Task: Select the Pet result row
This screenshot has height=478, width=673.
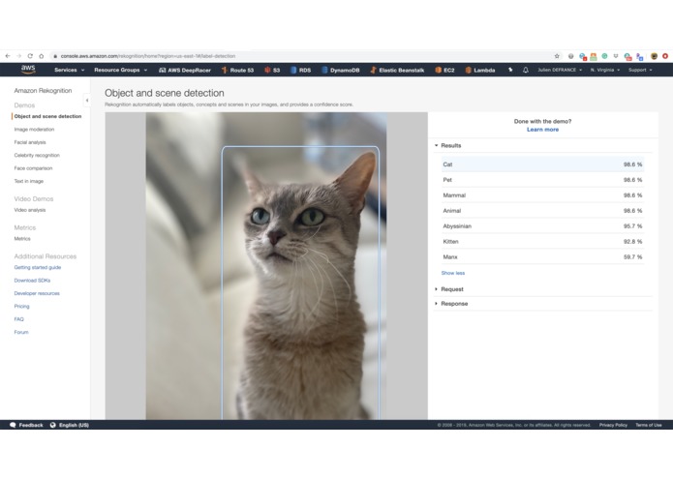Action: tap(542, 180)
